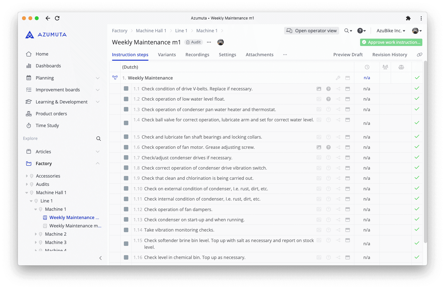Viewport: 445px width, 289px height.
Task: Expand Machine 2 in the tree
Action: point(36,234)
